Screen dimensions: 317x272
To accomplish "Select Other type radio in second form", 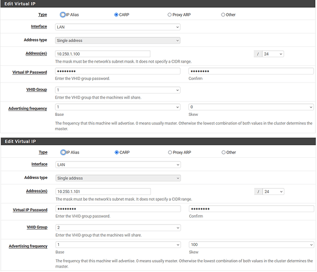I will [223, 152].
